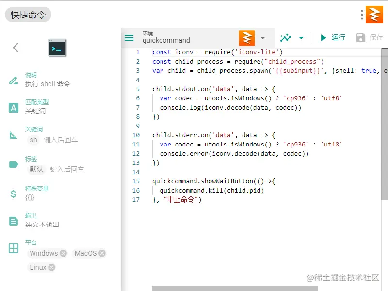
Task: Open the output field 纯文本输出
Action: pyautogui.click(x=42, y=225)
